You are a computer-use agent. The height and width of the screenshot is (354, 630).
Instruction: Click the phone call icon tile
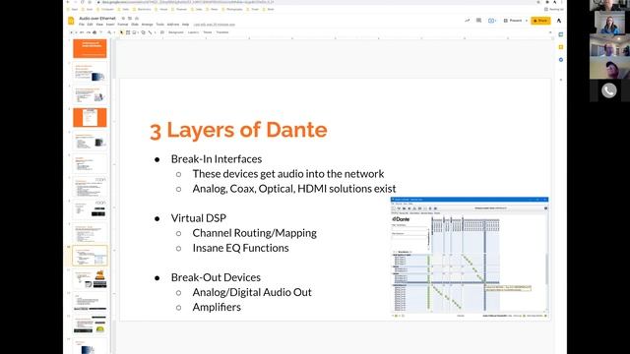point(609,90)
